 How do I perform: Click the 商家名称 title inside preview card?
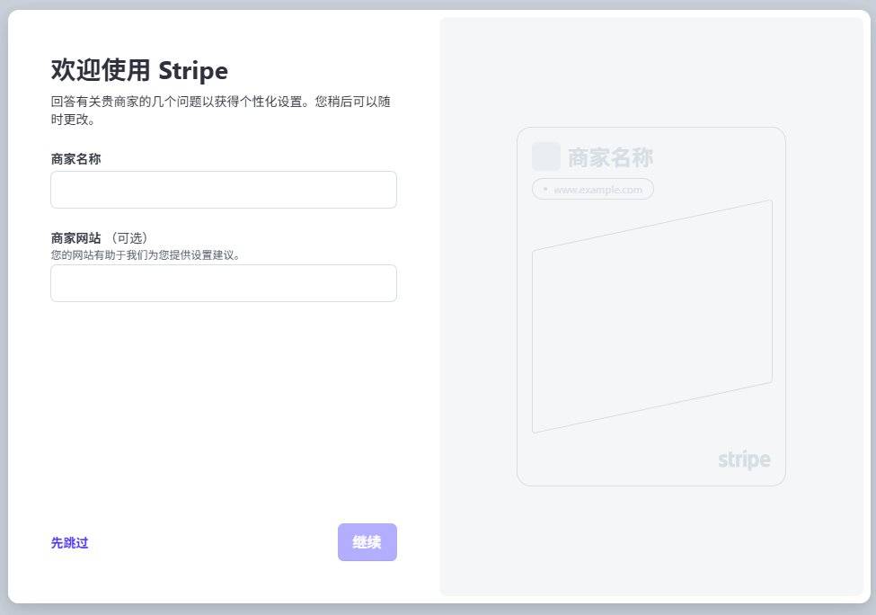(x=610, y=157)
